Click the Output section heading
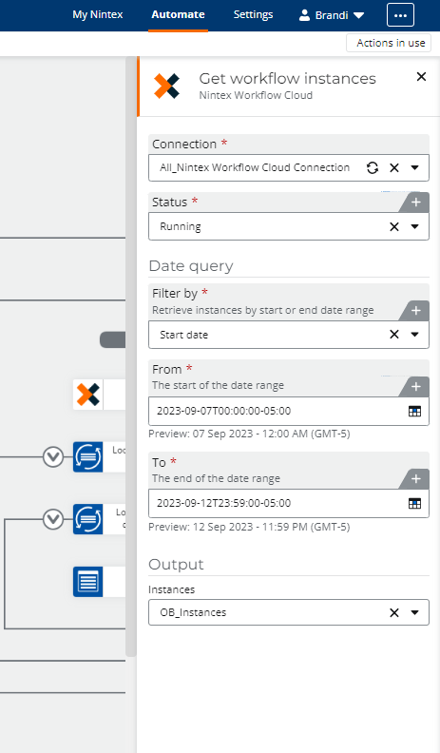The height and width of the screenshot is (753, 440). coord(176,564)
